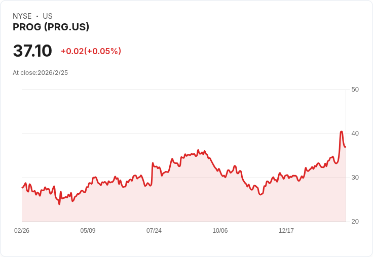Click the leftmost start of the price line
Screen dimensions: 373x257
pos(22,188)
